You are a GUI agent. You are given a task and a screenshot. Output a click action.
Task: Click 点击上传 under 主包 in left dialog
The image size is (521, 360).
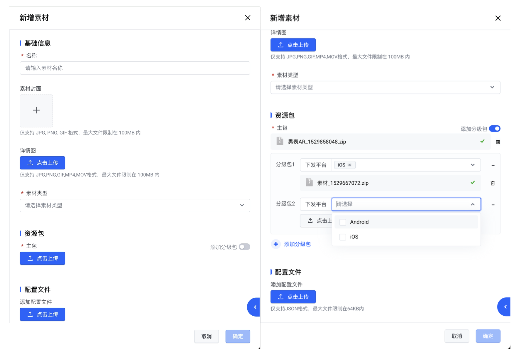43,258
